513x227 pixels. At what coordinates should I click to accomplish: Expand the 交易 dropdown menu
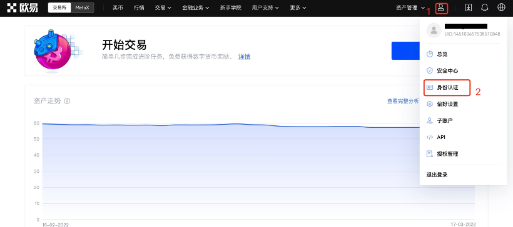coord(163,8)
